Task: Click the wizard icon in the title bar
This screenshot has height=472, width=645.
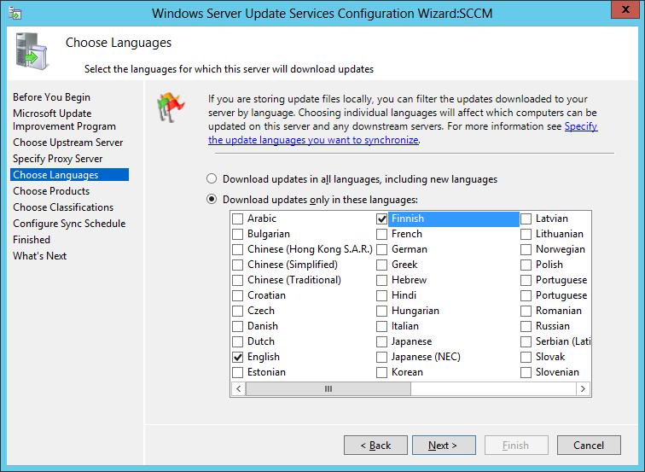Action: pyautogui.click(x=15, y=13)
